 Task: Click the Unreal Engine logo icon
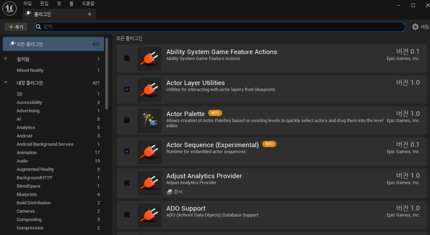[x=9, y=8]
